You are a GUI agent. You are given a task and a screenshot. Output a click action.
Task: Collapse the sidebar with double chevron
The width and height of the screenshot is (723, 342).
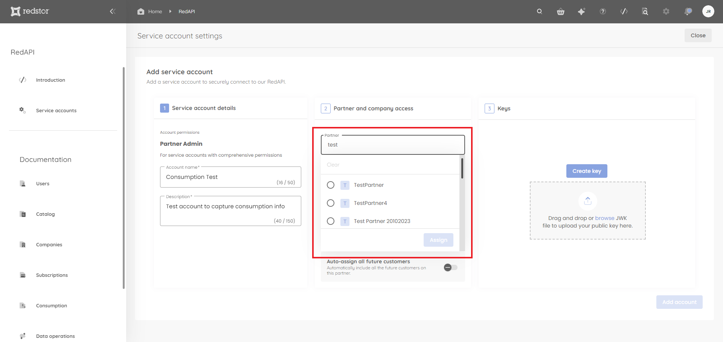(113, 11)
